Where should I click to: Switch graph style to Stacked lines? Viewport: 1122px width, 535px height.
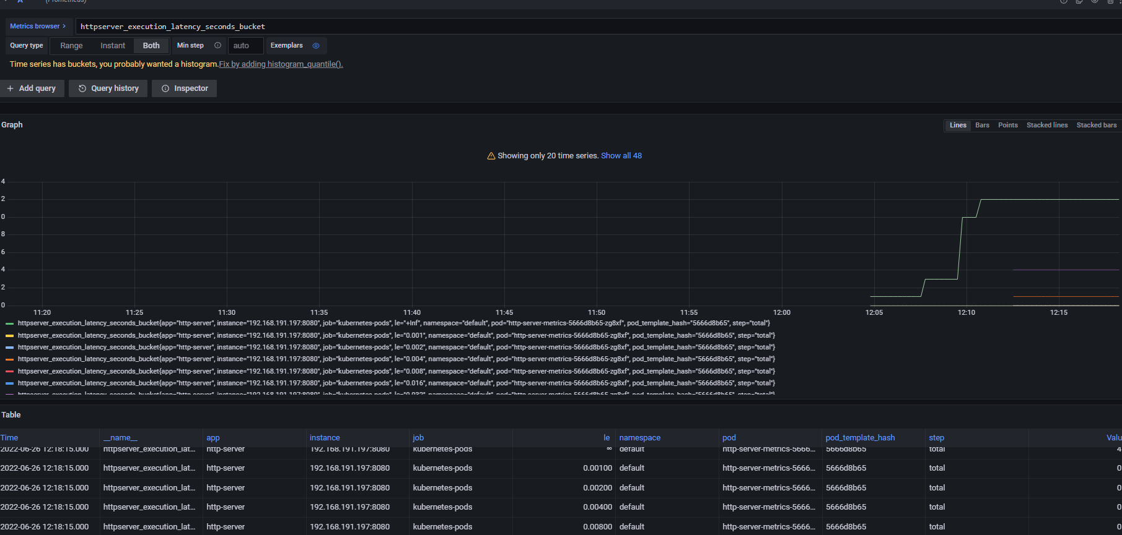[1047, 125]
